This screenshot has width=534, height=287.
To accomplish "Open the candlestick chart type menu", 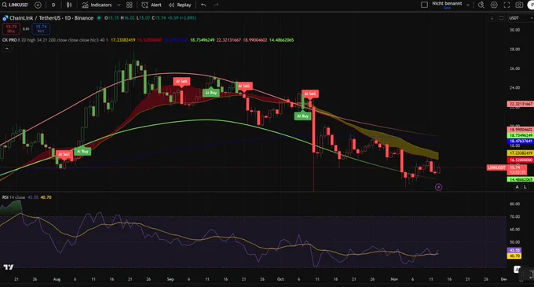I will (69, 5).
